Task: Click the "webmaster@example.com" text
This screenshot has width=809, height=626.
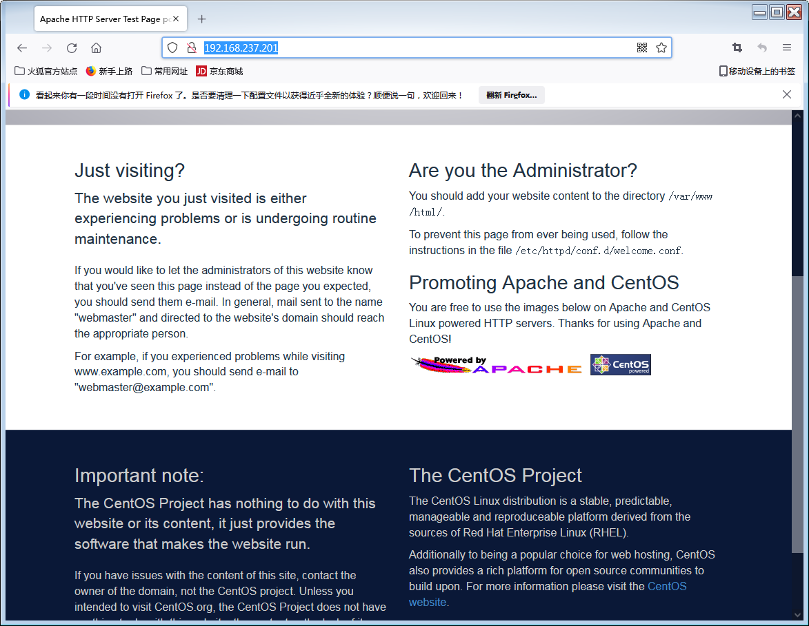Action: pos(144,388)
